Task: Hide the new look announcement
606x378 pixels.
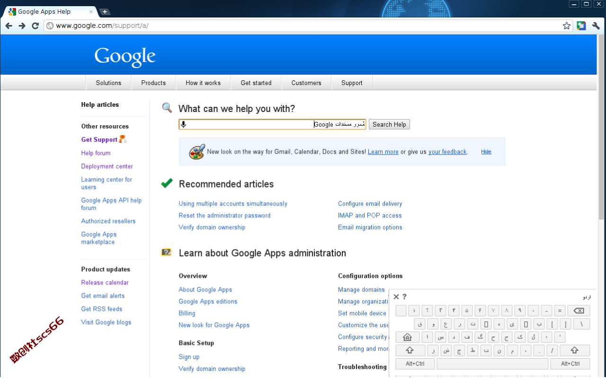Action: coord(486,152)
